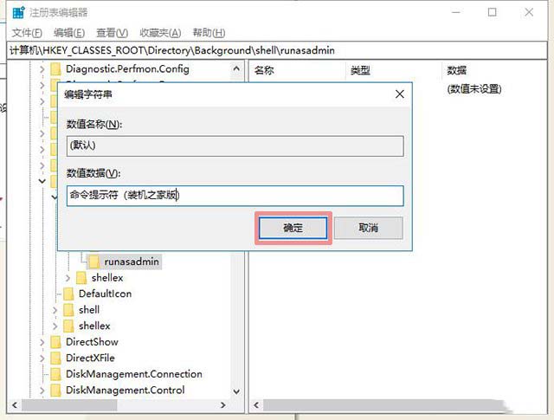The image size is (554, 420).
Task: Click the 取消 button in the dialog
Action: (368, 228)
